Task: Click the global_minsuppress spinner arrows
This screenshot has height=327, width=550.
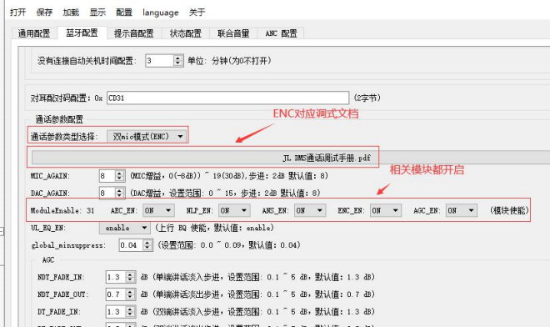Action: [147, 245]
